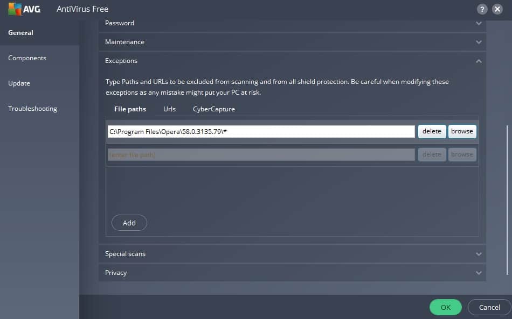Screen dimensions: 512x319
Task: Close the settings window with X icon
Action: pyautogui.click(x=497, y=9)
